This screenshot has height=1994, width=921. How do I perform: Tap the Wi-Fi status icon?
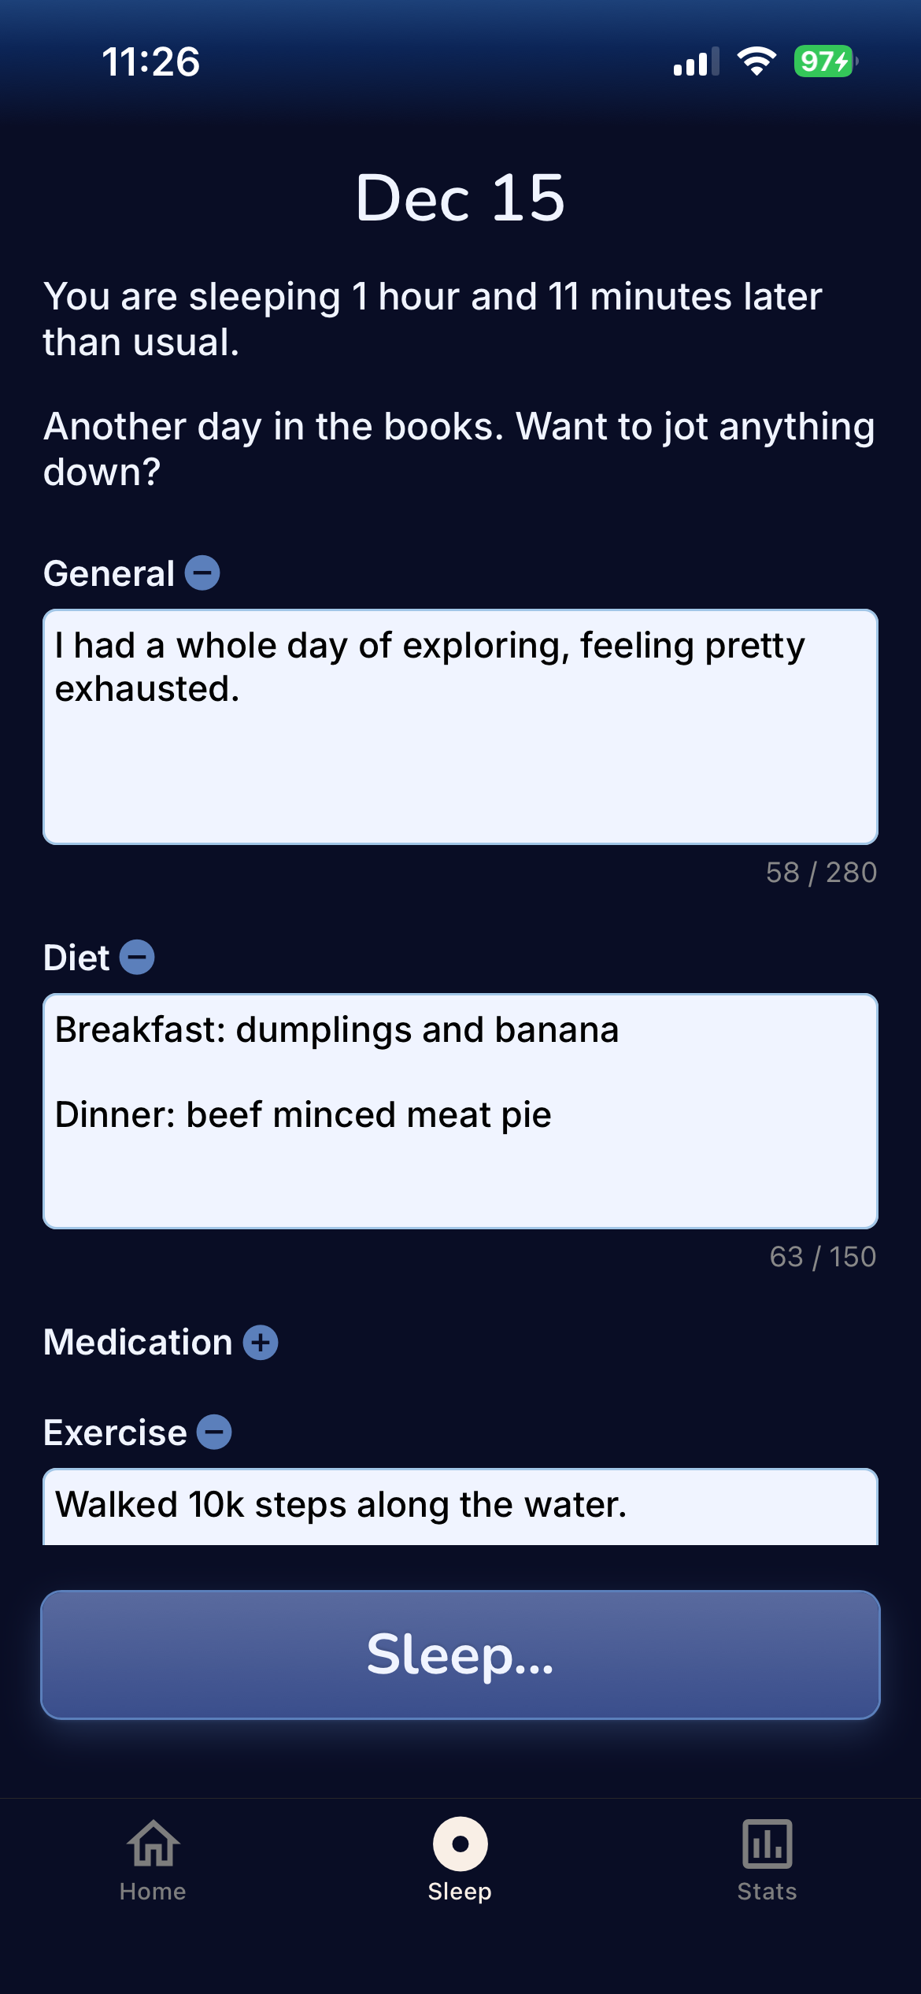(x=756, y=61)
